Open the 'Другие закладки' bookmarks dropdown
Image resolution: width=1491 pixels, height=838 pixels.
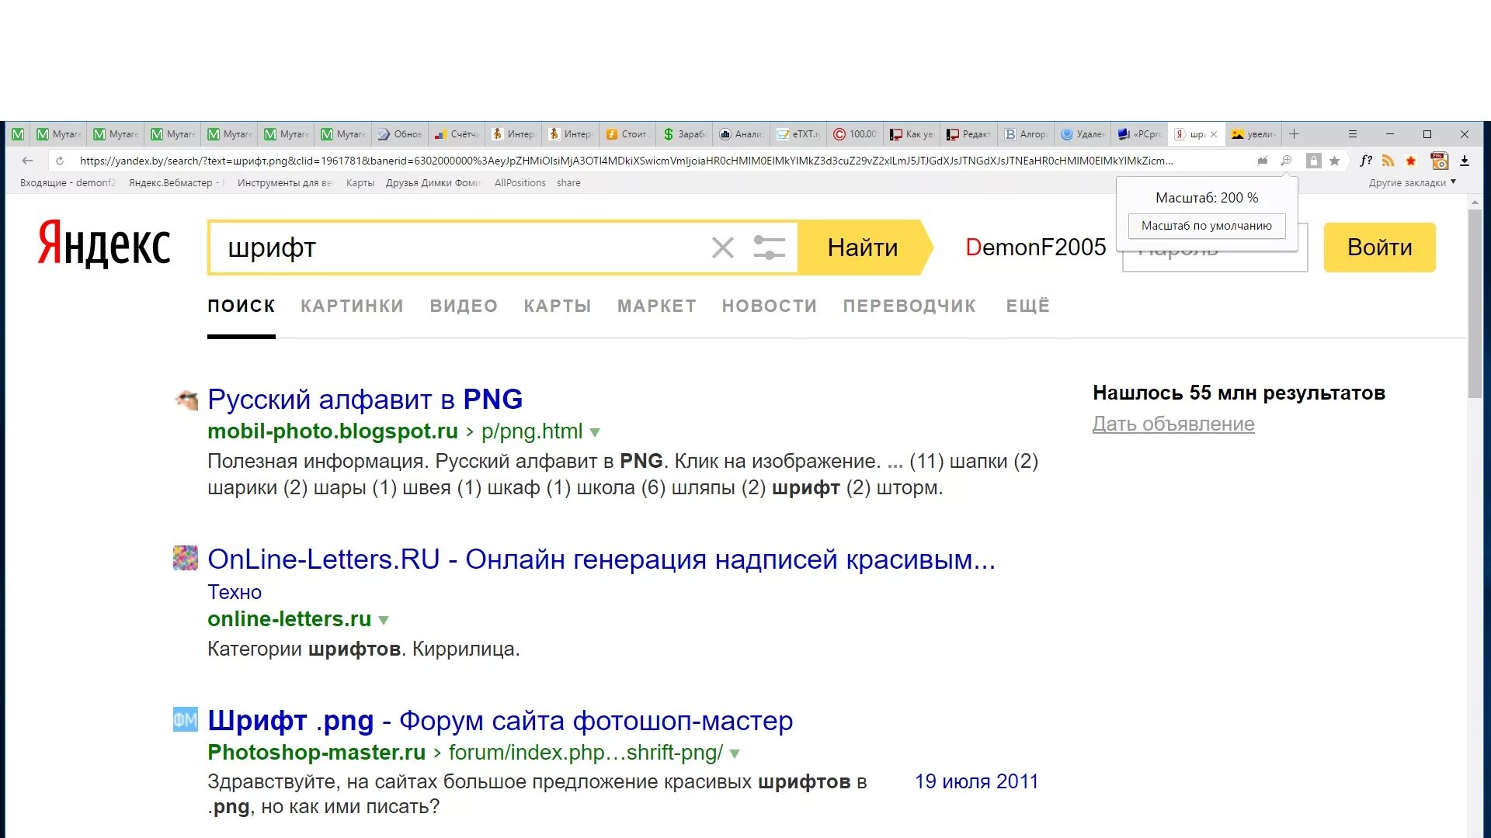1412,183
